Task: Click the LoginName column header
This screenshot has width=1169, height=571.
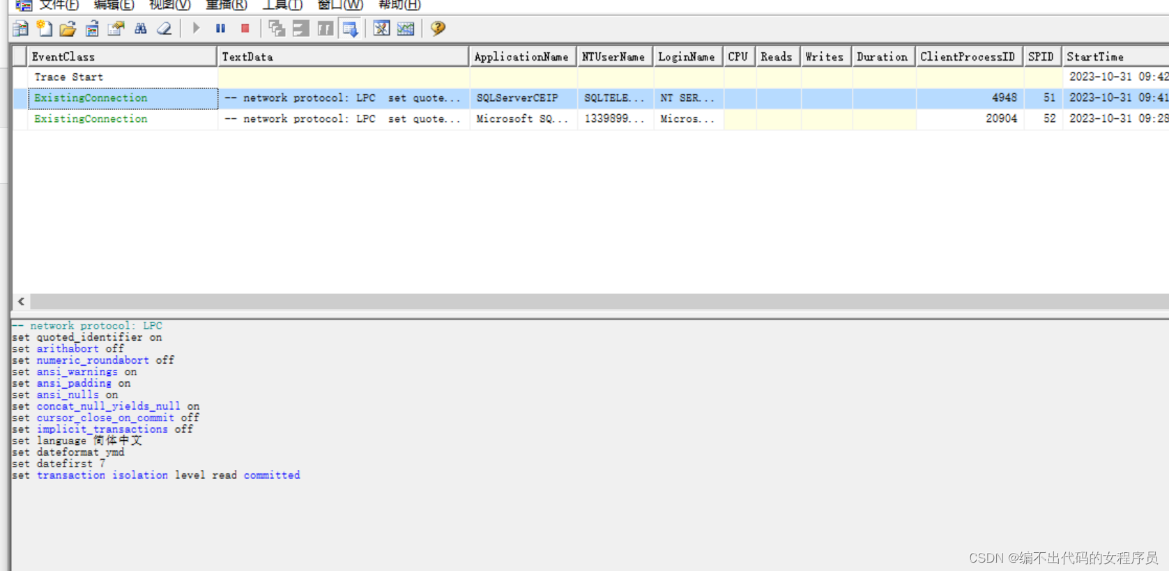Action: [688, 56]
